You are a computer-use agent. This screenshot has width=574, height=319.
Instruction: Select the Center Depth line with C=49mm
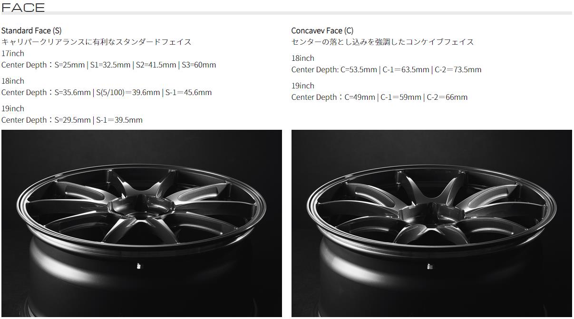click(379, 97)
